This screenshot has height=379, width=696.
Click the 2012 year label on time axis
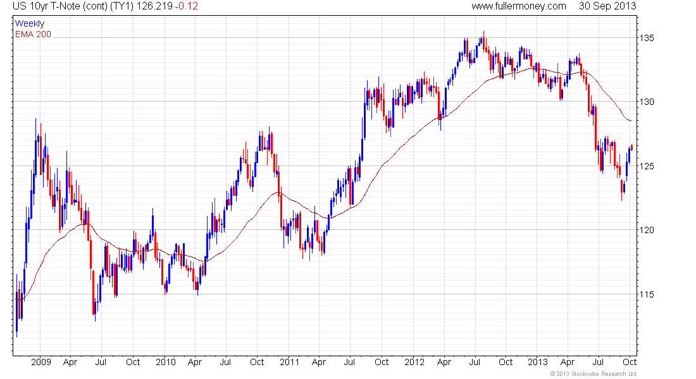click(414, 362)
